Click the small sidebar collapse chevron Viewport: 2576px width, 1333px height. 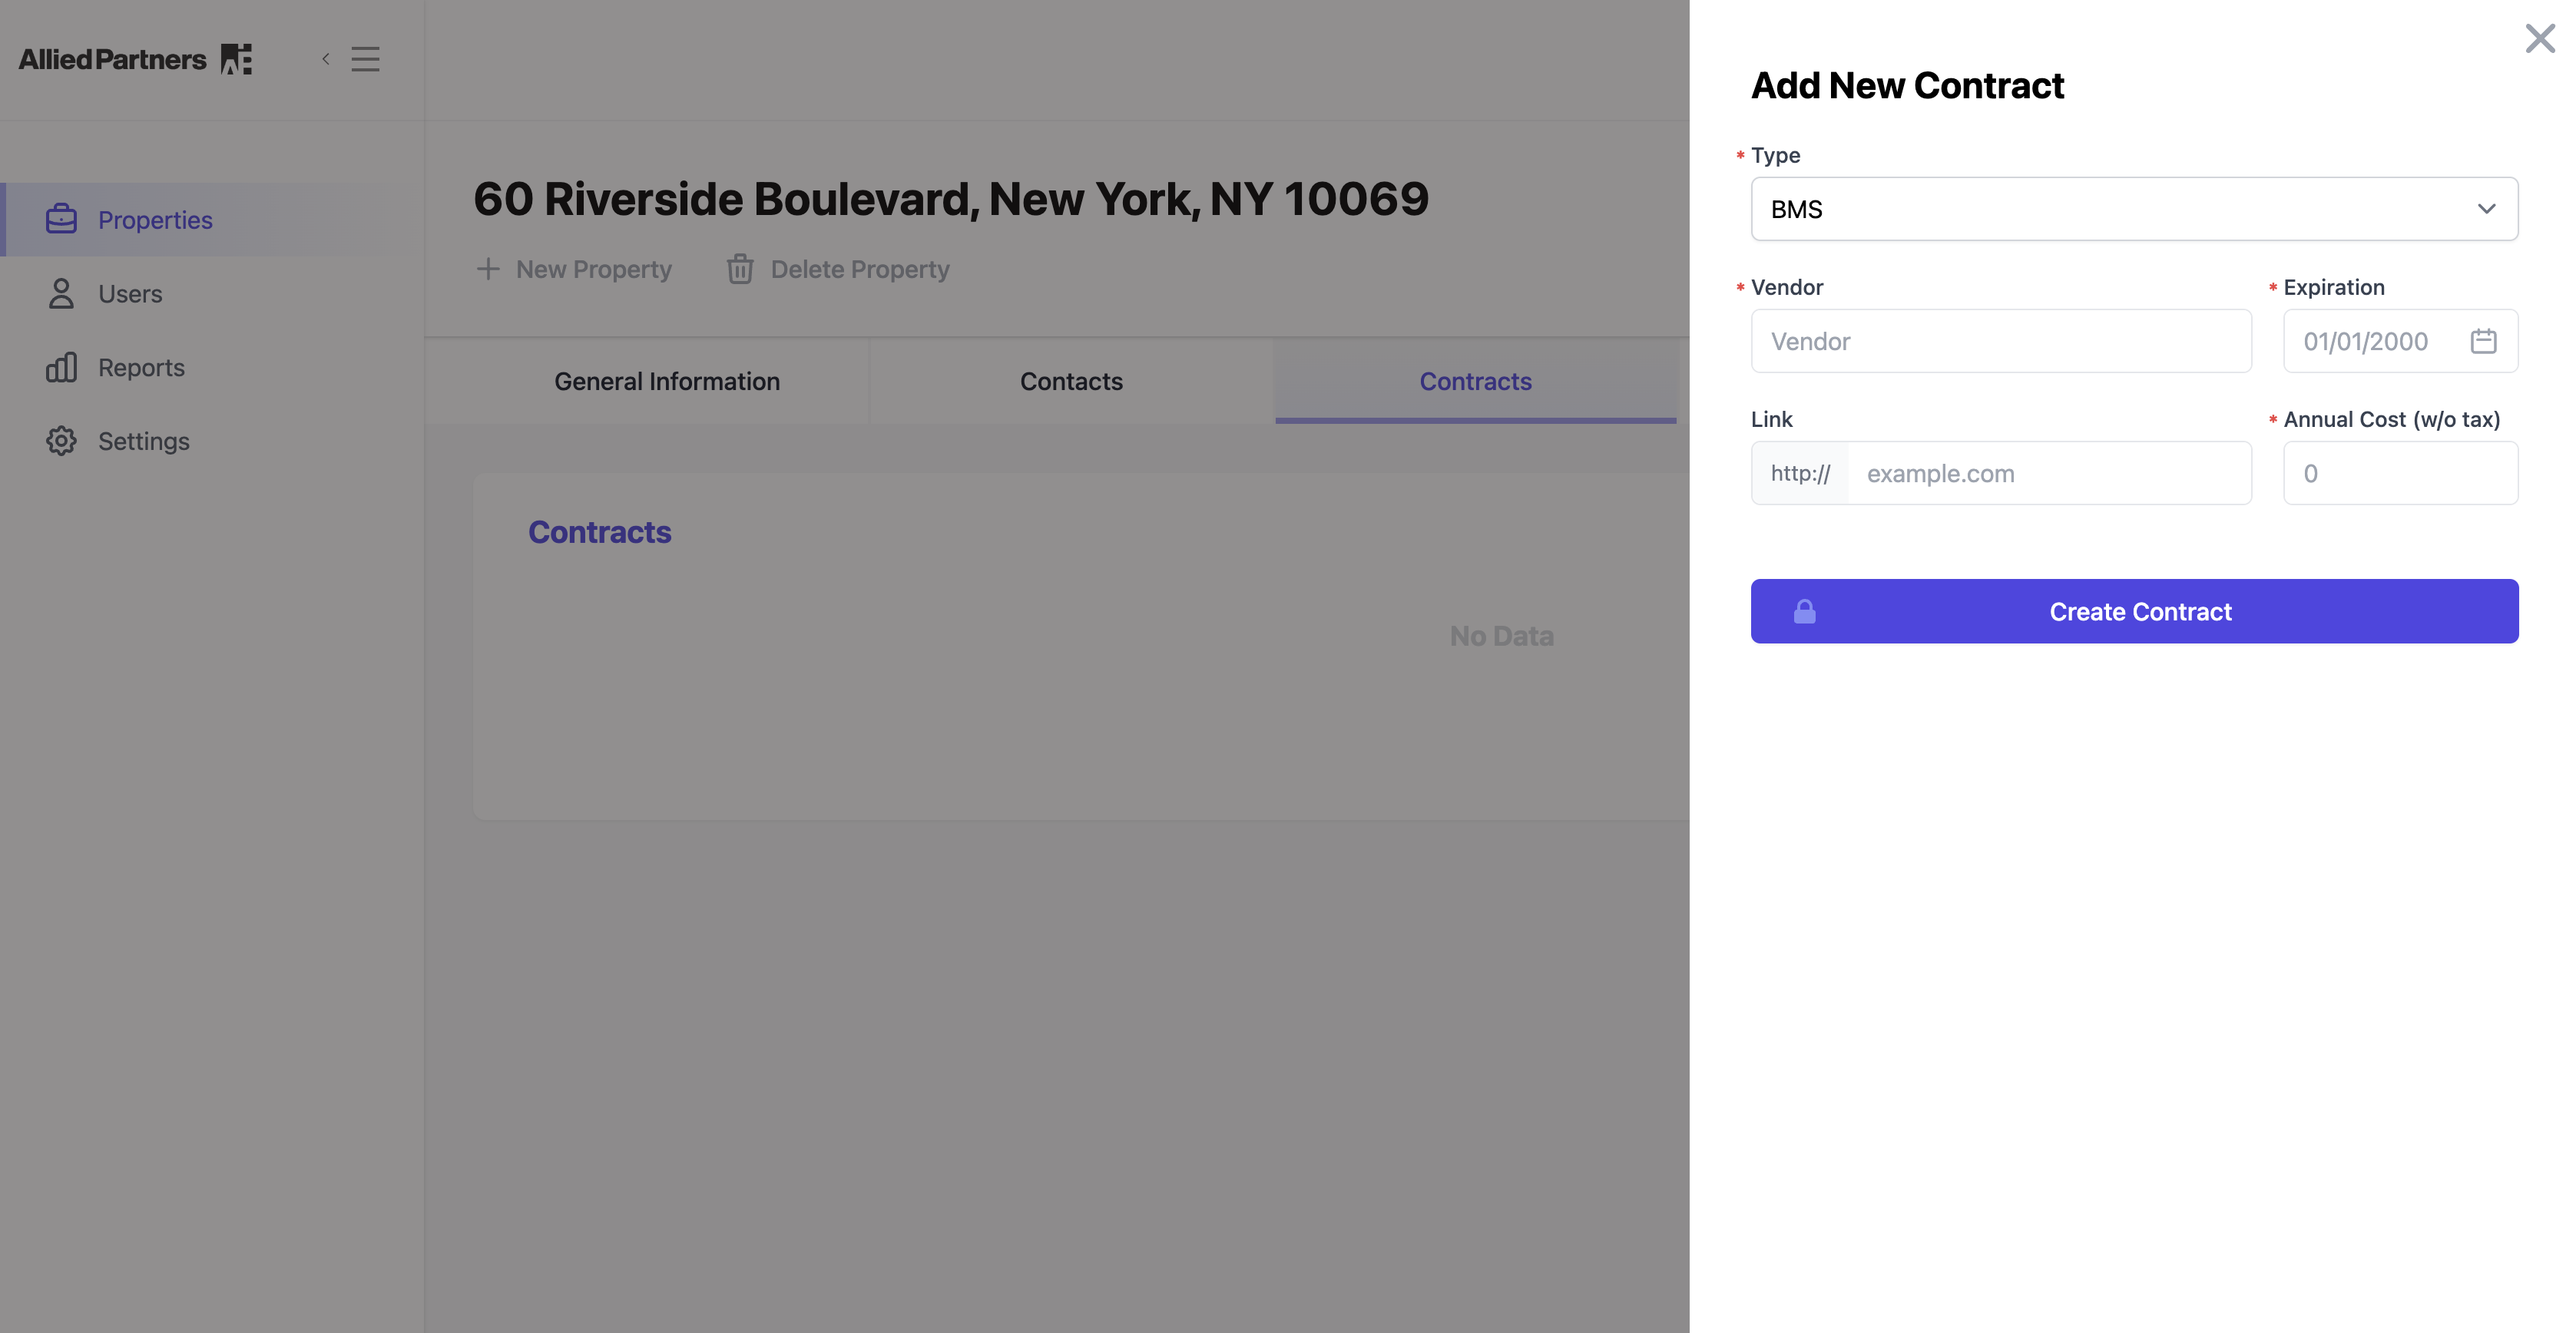[x=326, y=59]
